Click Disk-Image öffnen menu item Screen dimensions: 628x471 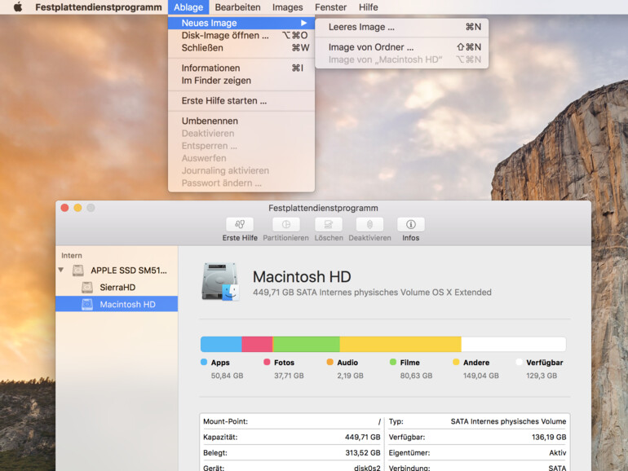coord(225,35)
